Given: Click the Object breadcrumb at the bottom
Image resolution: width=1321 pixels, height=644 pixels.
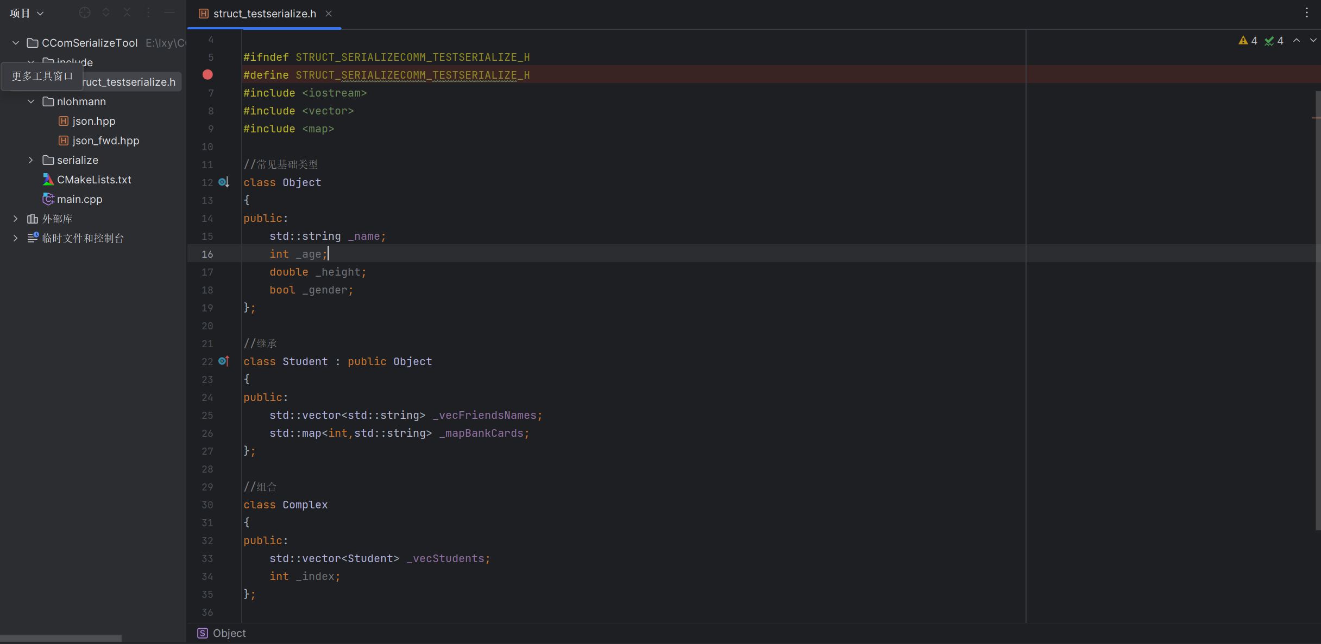Looking at the screenshot, I should pyautogui.click(x=229, y=633).
